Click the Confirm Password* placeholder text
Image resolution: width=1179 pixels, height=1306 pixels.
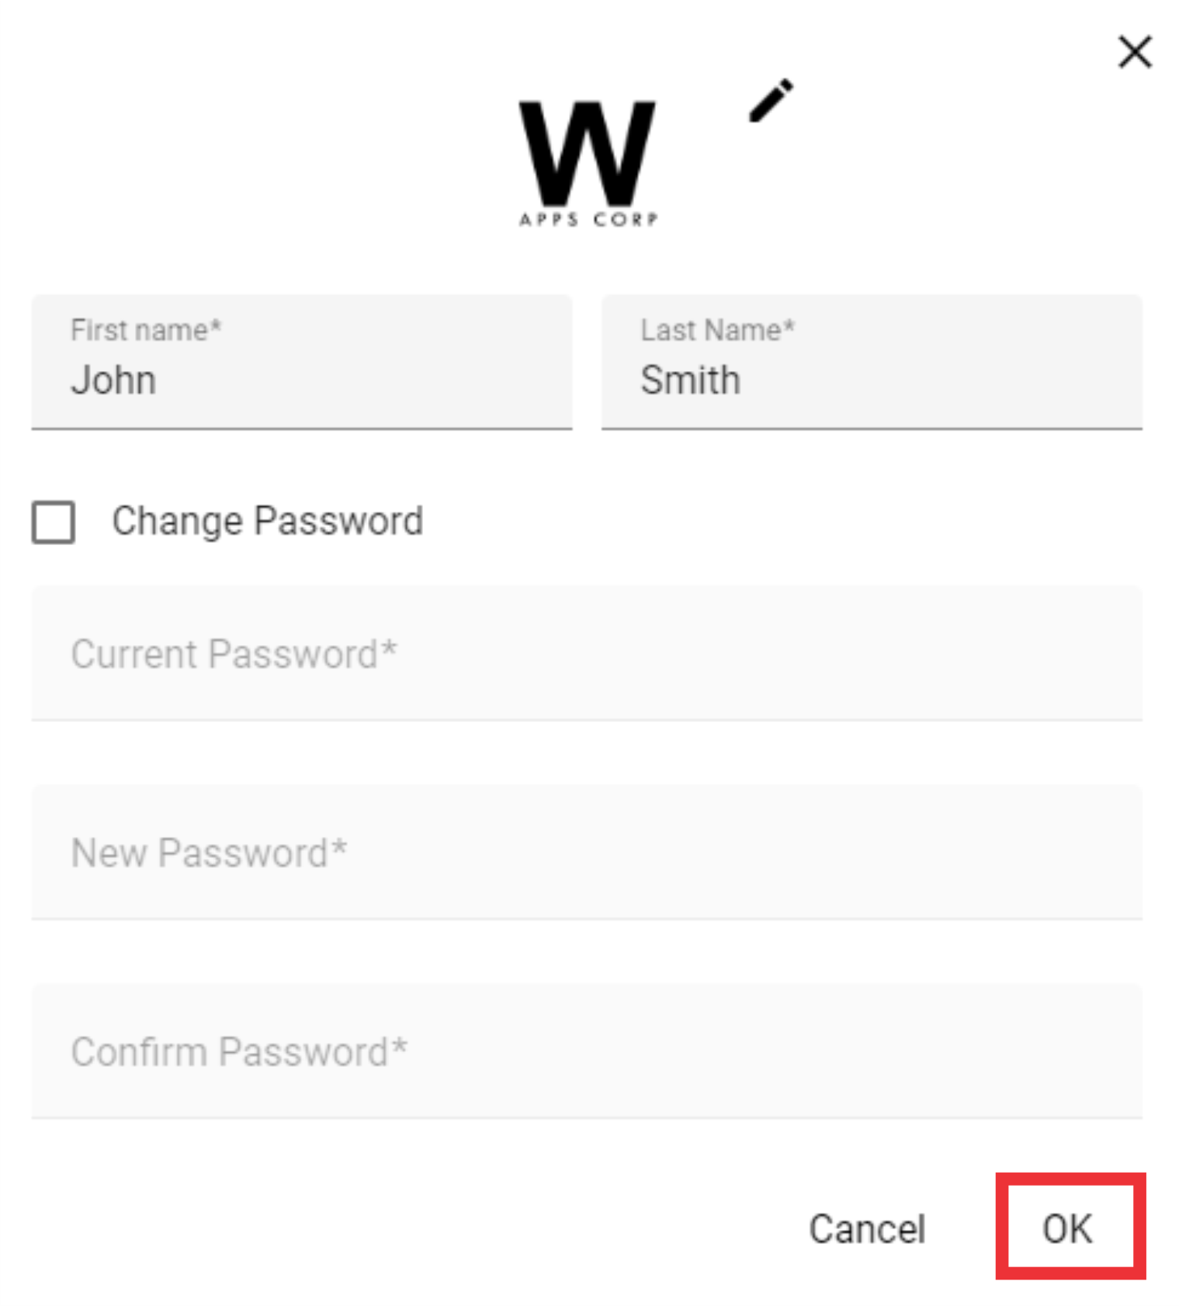pyautogui.click(x=238, y=1051)
